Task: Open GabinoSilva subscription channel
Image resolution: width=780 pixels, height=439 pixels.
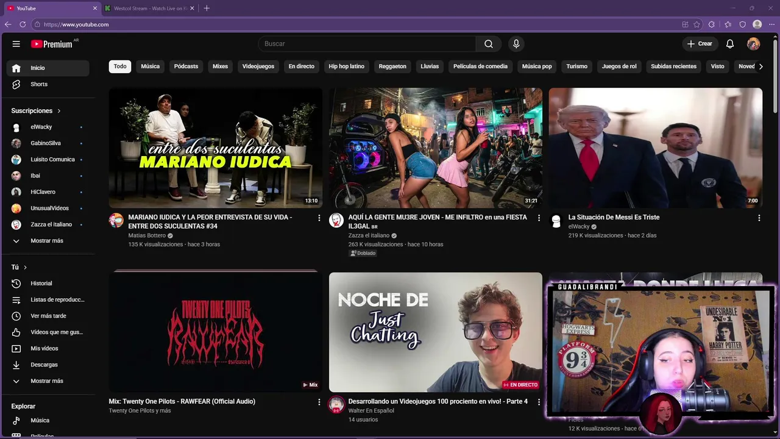Action: pos(48,143)
